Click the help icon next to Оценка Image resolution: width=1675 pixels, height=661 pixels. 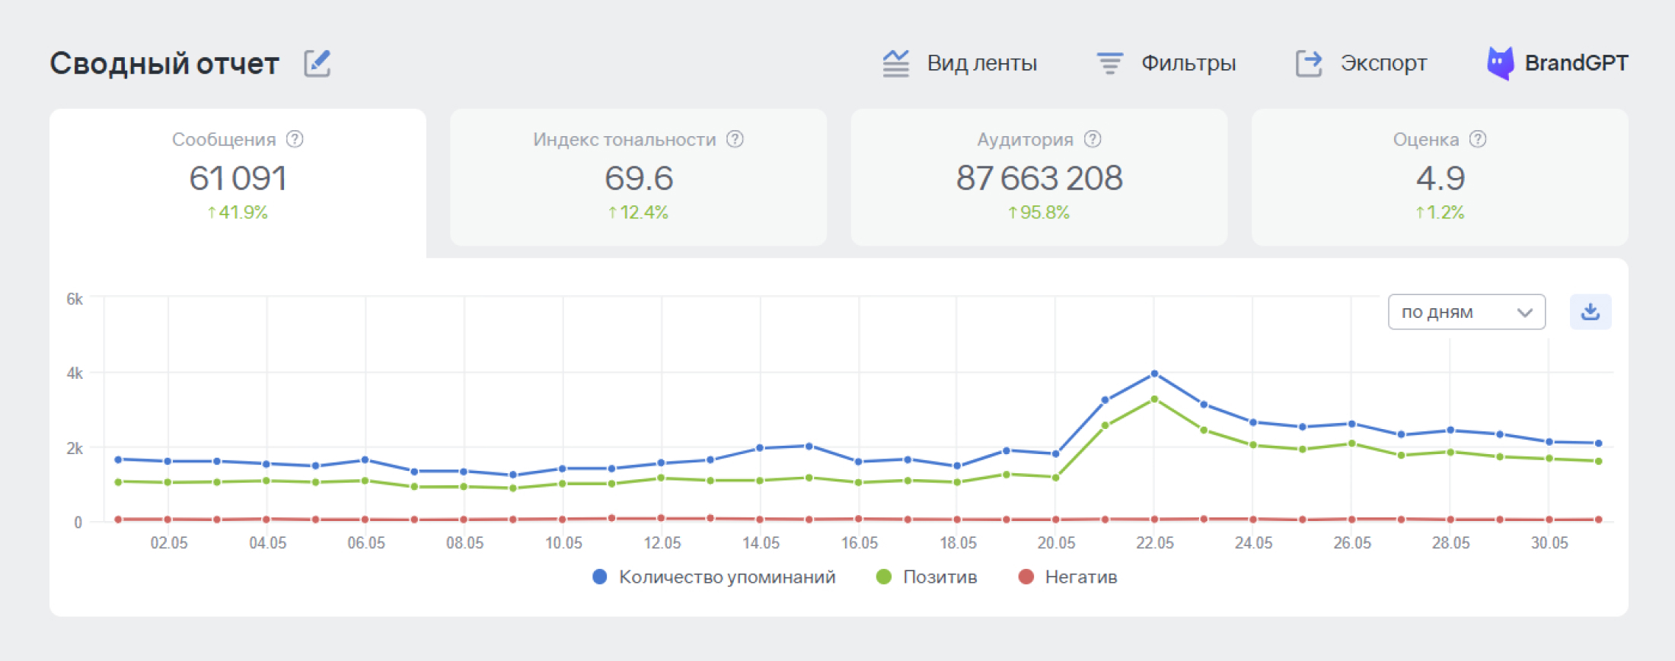pos(1478,139)
